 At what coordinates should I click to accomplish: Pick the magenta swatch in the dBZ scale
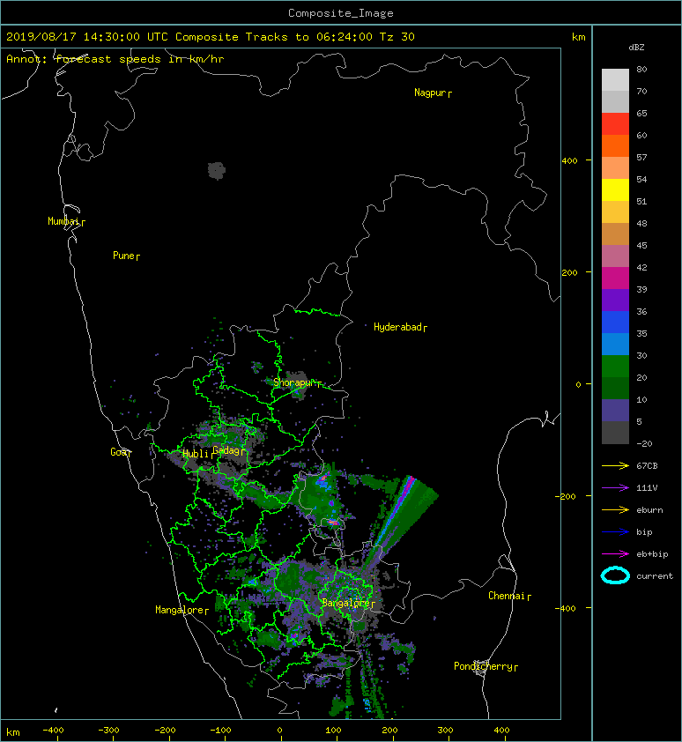(x=615, y=278)
